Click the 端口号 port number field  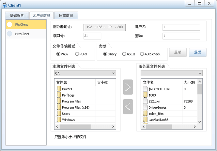tap(92, 36)
